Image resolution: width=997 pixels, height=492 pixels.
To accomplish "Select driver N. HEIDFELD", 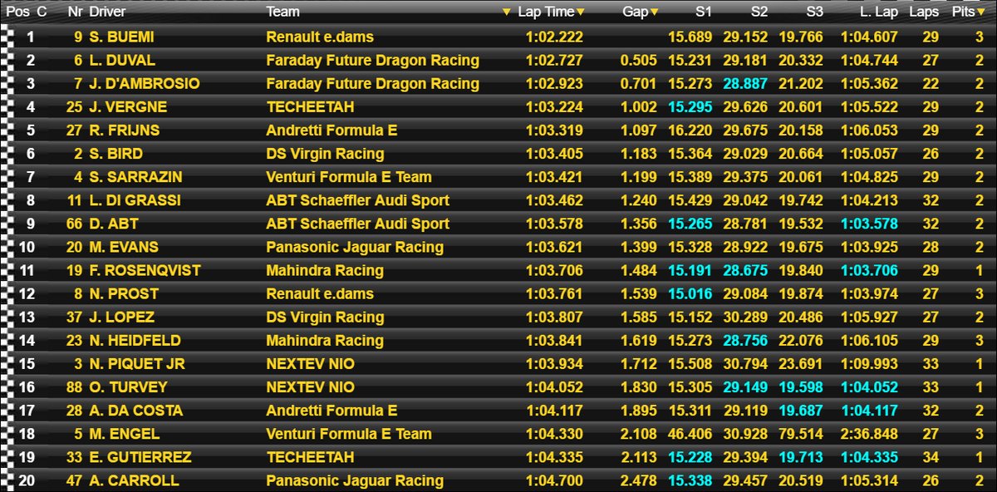I will click(x=134, y=340).
